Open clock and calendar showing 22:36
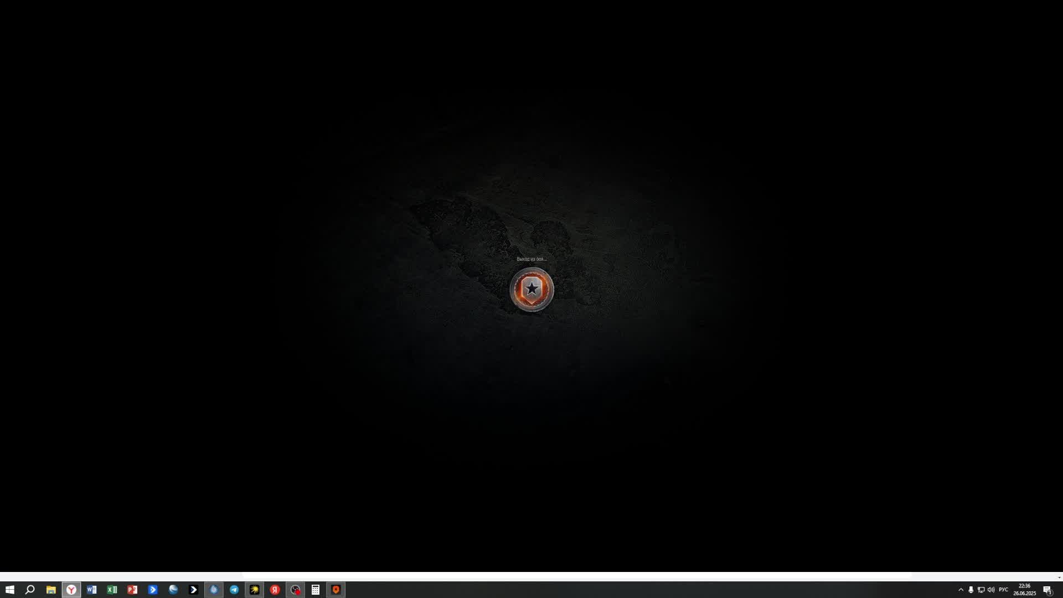This screenshot has width=1063, height=598. (x=1024, y=590)
